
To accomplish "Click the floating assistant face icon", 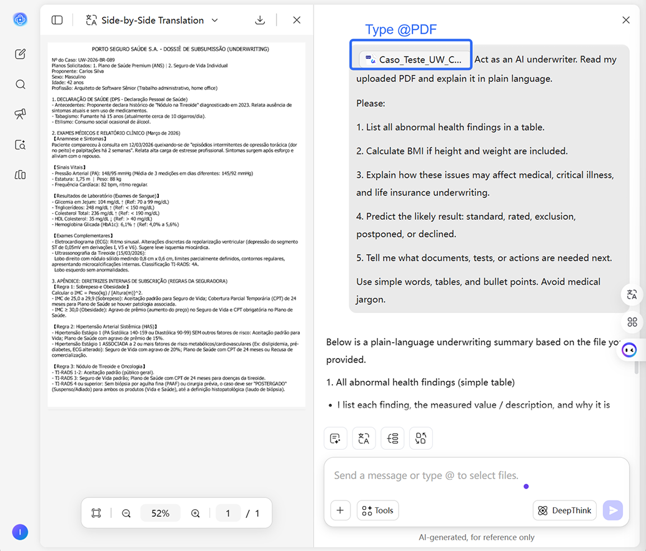I will 629,350.
